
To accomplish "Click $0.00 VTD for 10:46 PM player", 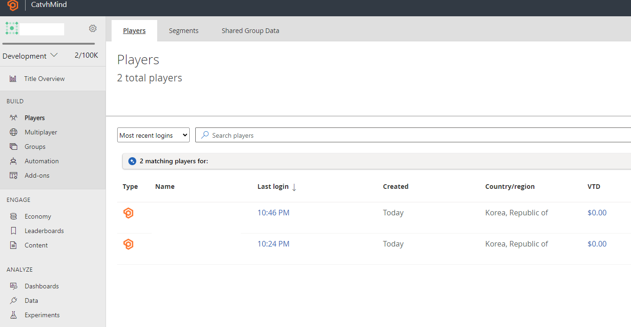I will coord(597,213).
